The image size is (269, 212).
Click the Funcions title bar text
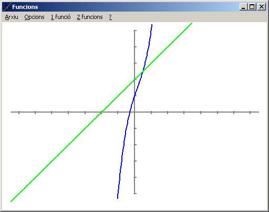pyautogui.click(x=25, y=7)
